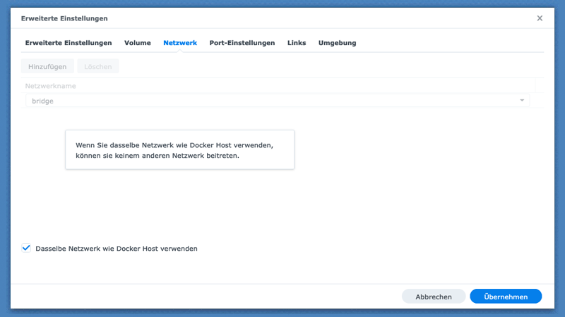The image size is (565, 317).
Task: Open the Links tab
Action: [x=297, y=43]
